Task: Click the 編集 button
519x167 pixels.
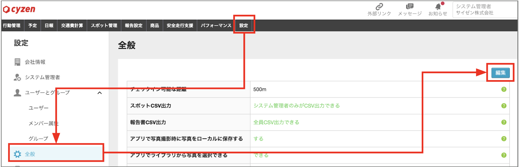Action: click(x=501, y=73)
